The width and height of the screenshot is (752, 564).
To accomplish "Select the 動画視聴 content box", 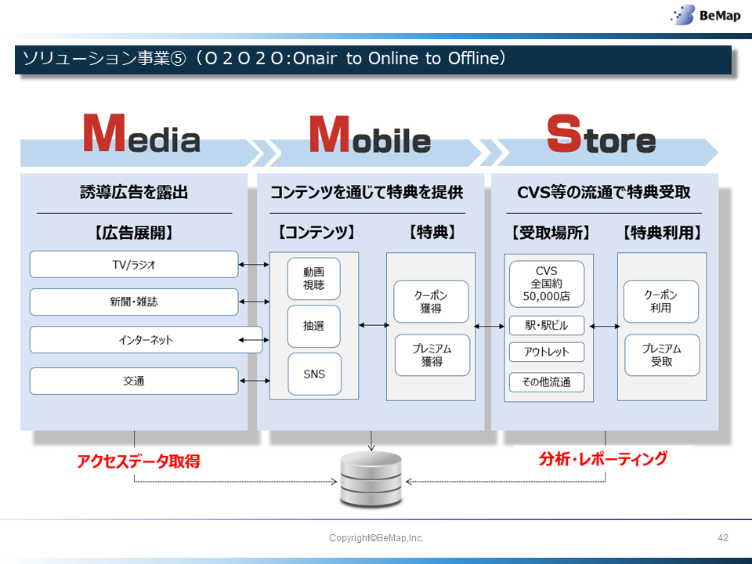I will pyautogui.click(x=313, y=279).
